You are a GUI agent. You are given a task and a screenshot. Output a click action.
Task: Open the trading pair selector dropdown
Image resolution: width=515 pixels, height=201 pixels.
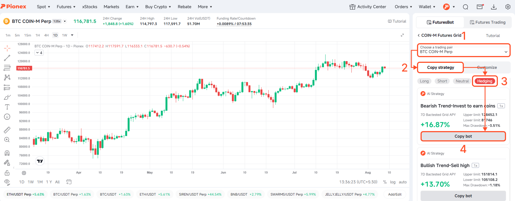[464, 50]
